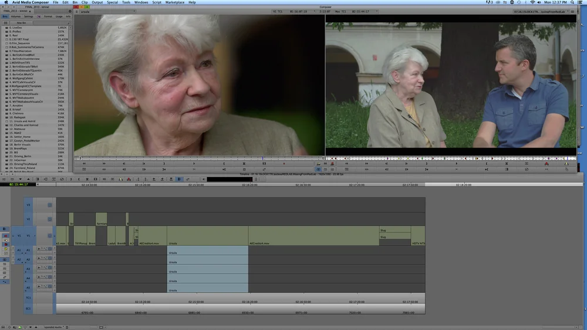Image resolution: width=587 pixels, height=330 pixels.
Task: Toggle the V3 track video monitor icon
Action: [49, 205]
